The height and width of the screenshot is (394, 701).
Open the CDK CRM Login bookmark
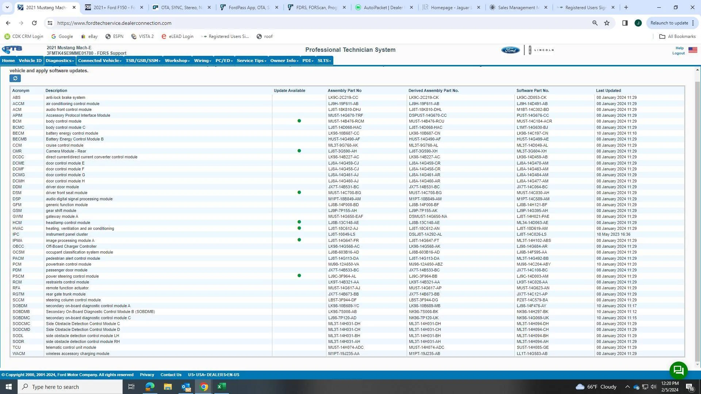[x=24, y=36]
